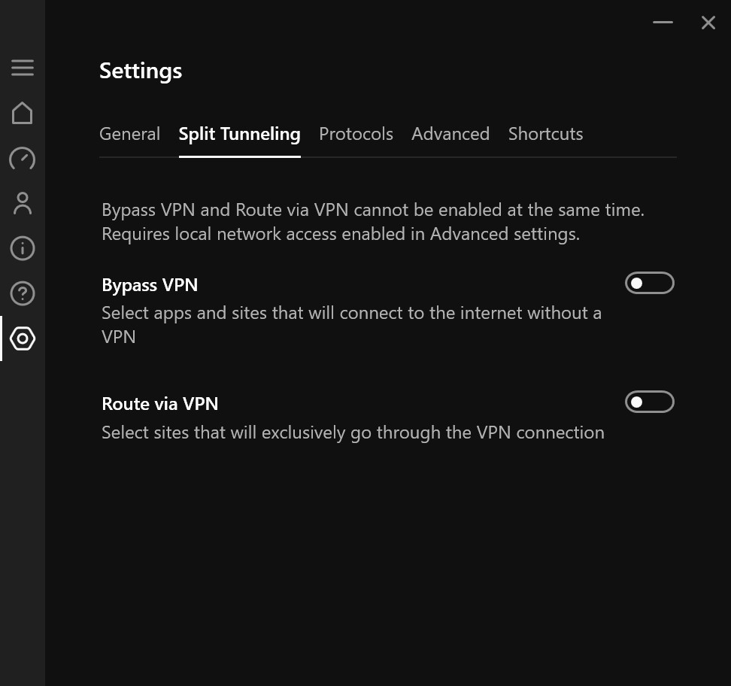Click 'Select sites that will exclusively go' description

(x=353, y=433)
